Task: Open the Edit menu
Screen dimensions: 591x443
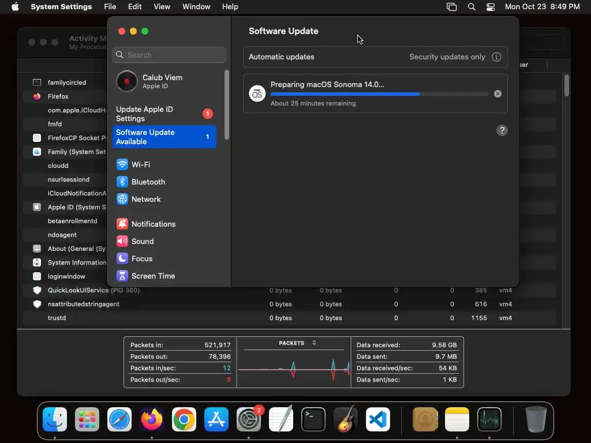Action: (x=134, y=7)
